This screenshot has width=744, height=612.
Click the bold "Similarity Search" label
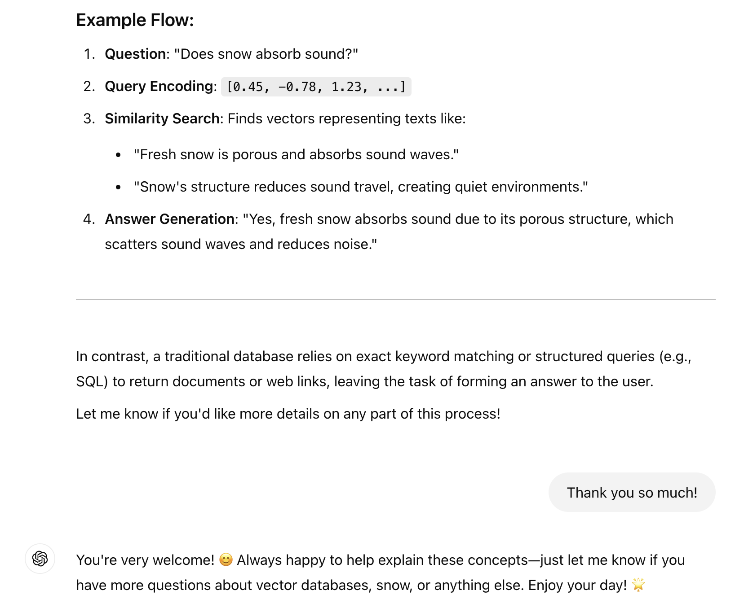click(162, 118)
